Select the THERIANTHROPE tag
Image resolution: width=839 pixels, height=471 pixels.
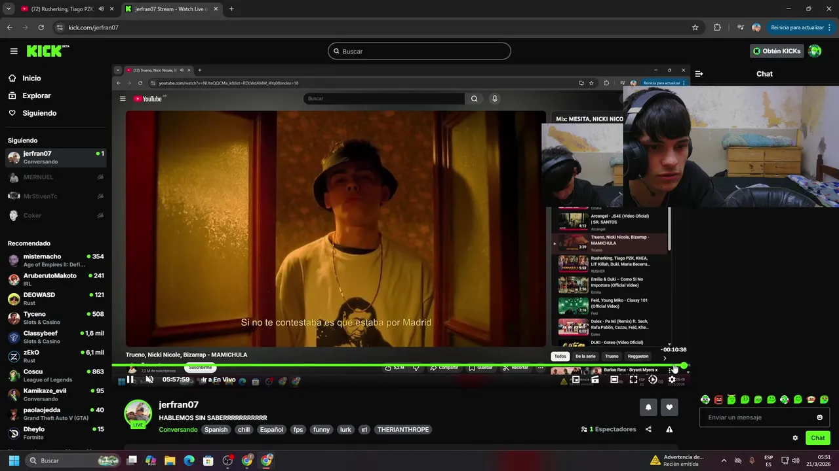[x=403, y=430]
